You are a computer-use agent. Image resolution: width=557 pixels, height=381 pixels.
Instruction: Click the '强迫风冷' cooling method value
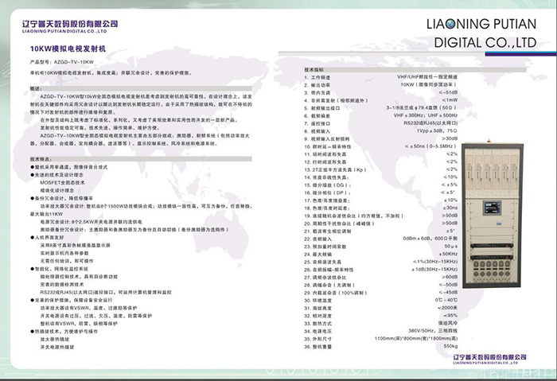coord(448,323)
